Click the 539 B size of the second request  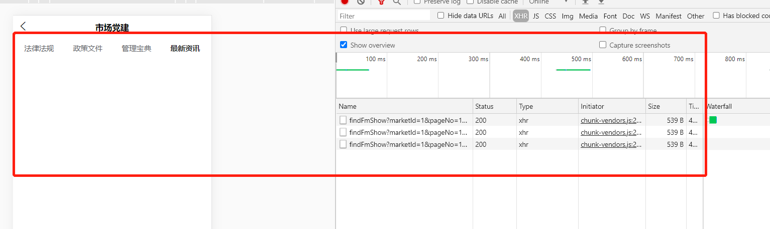(x=675, y=132)
